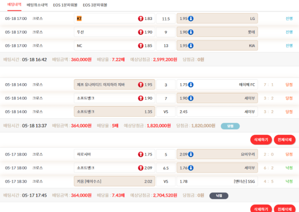Image resolution: width=299 pixels, height=212 pixels.
Task: Click the red up arrow beside 두산 1.90
Action: pyautogui.click(x=141, y=32)
